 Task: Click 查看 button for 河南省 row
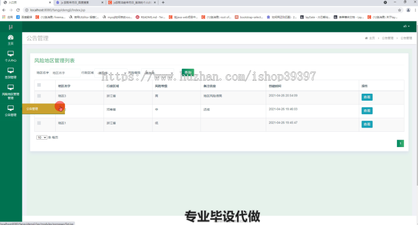[367, 111]
